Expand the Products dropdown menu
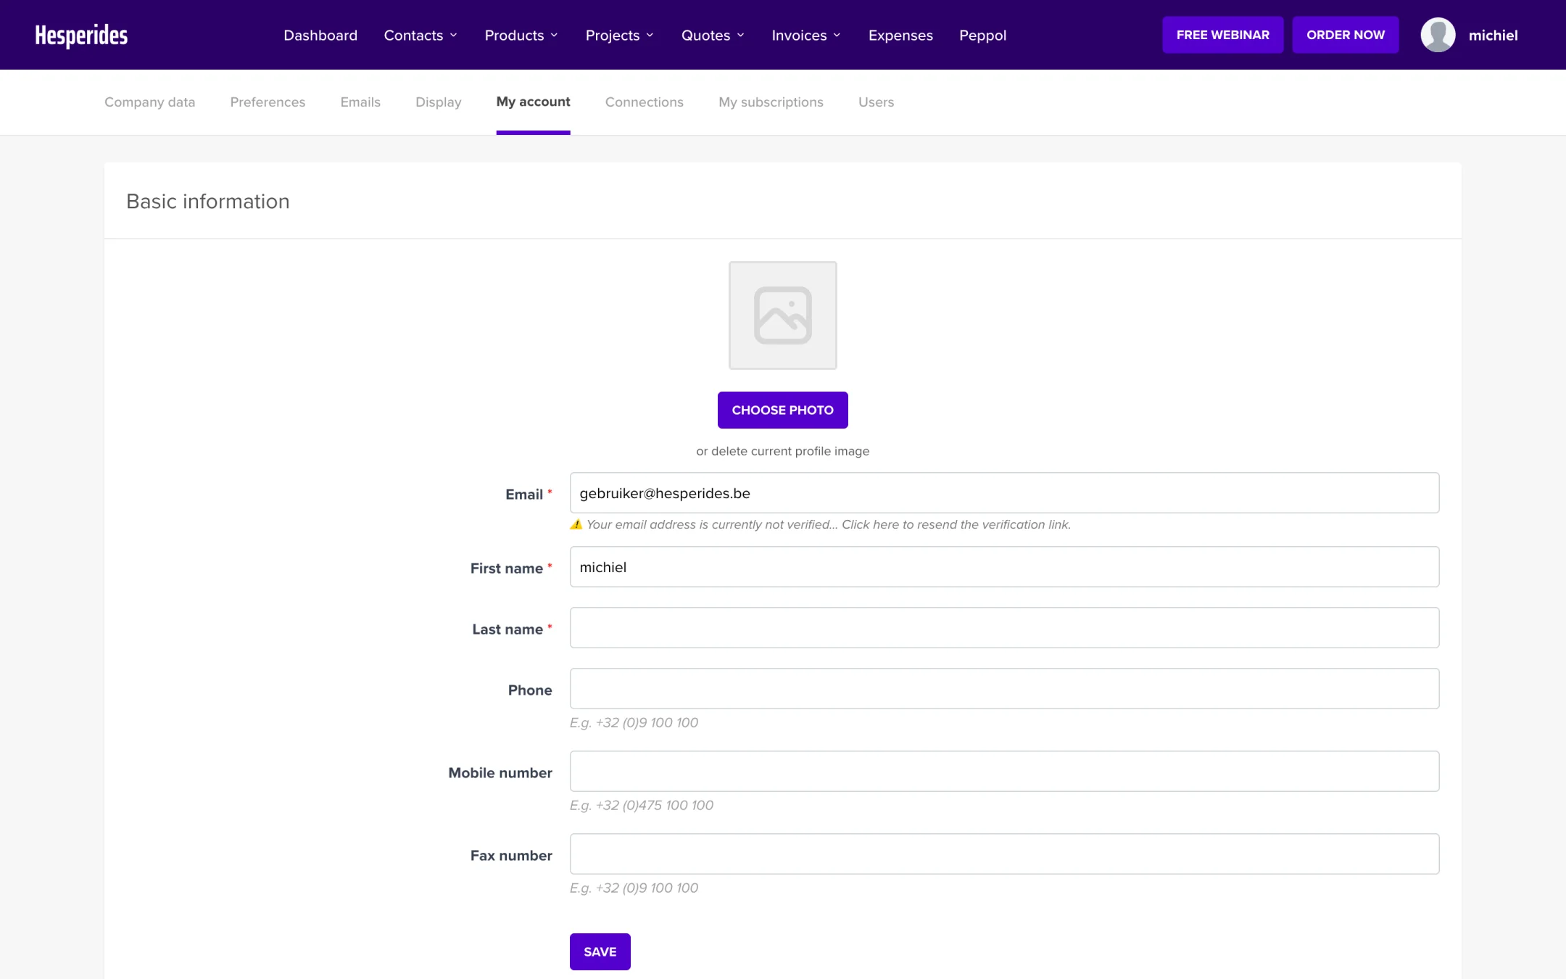Screen dimensions: 1566x979 tap(521, 35)
